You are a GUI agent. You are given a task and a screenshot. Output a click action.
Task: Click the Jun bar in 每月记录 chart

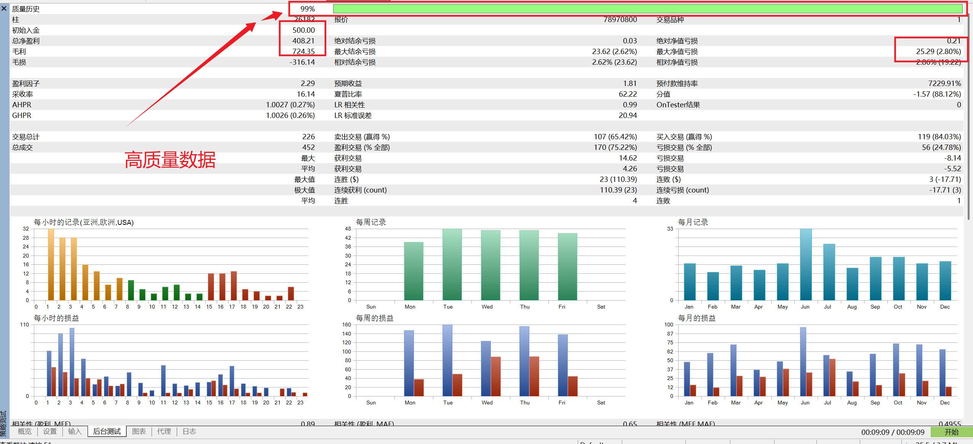coord(806,264)
